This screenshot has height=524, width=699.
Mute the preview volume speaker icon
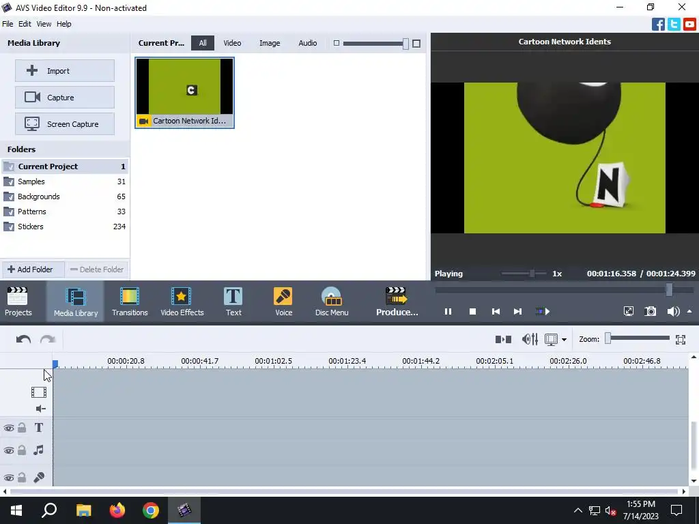click(x=673, y=311)
